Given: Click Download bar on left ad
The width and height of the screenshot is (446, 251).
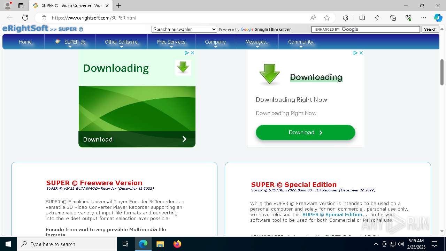Looking at the screenshot, I should [137, 139].
